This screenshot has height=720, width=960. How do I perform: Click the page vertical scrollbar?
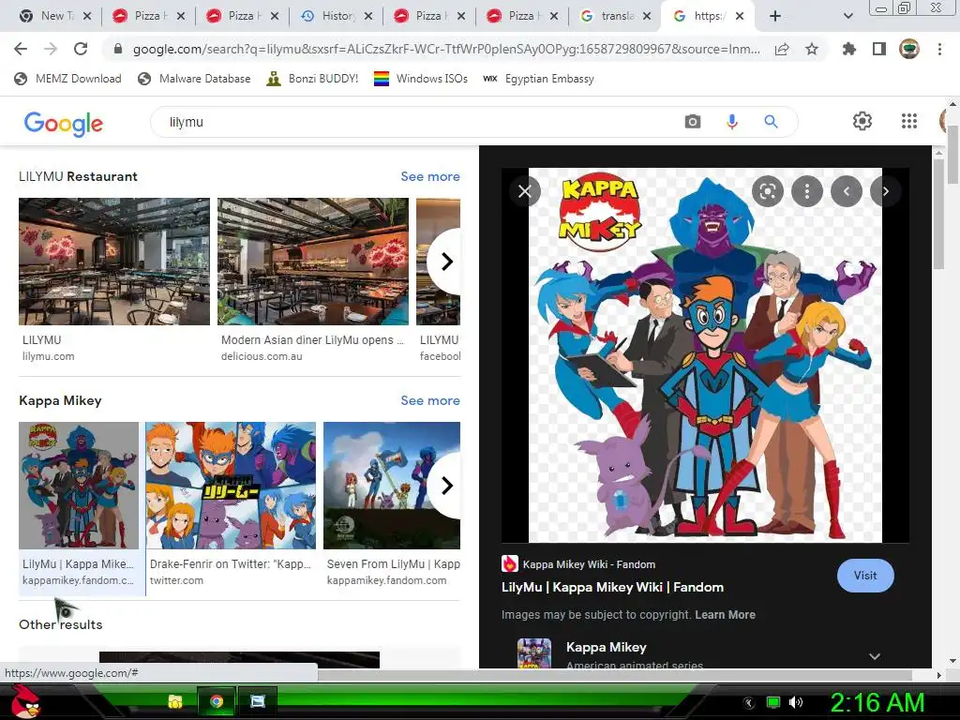coord(952,155)
